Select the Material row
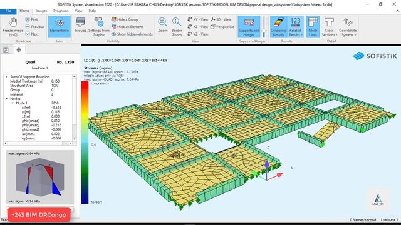This screenshot has height=225, width=401. tap(38, 94)
